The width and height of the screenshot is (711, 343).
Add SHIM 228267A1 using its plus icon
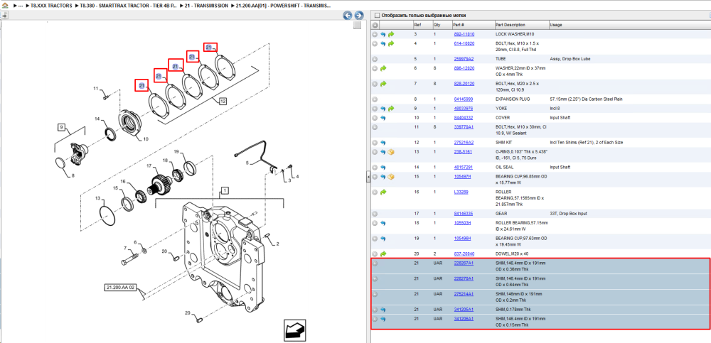click(x=375, y=263)
